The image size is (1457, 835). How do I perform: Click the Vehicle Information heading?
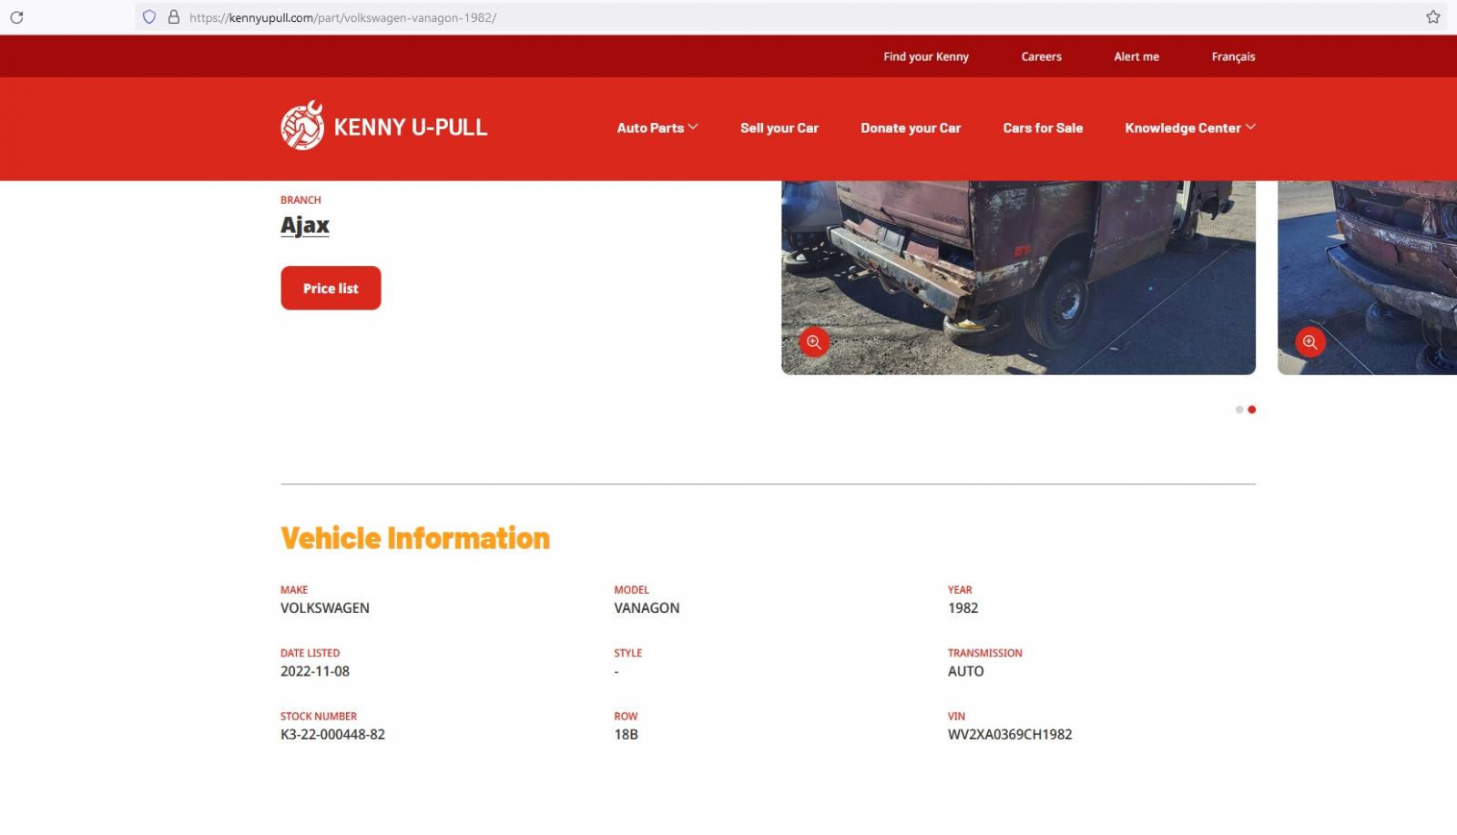[415, 538]
